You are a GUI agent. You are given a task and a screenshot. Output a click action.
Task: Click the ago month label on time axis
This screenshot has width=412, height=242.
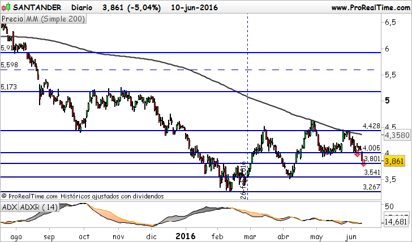click(x=16, y=237)
